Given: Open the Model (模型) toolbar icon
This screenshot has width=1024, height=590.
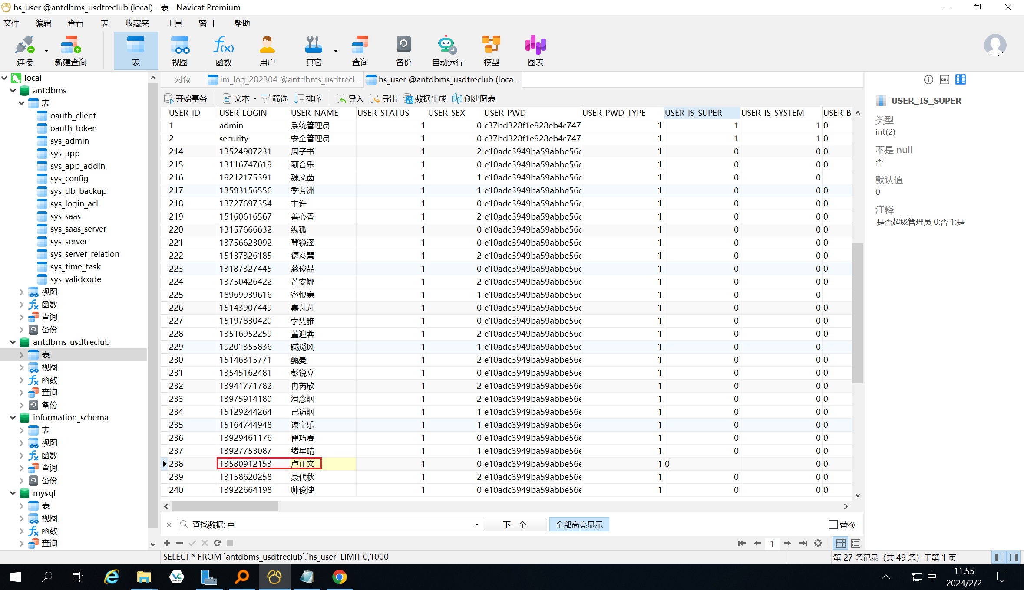Looking at the screenshot, I should (x=492, y=51).
